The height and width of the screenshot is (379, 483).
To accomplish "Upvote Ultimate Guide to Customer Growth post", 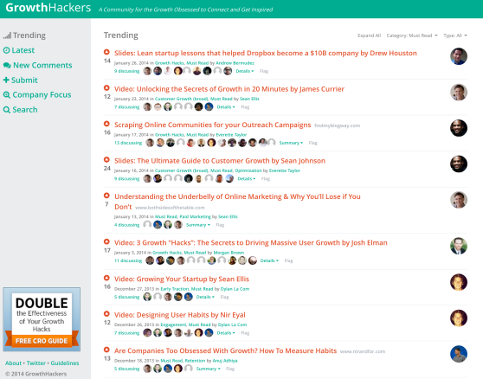I will click(106, 160).
